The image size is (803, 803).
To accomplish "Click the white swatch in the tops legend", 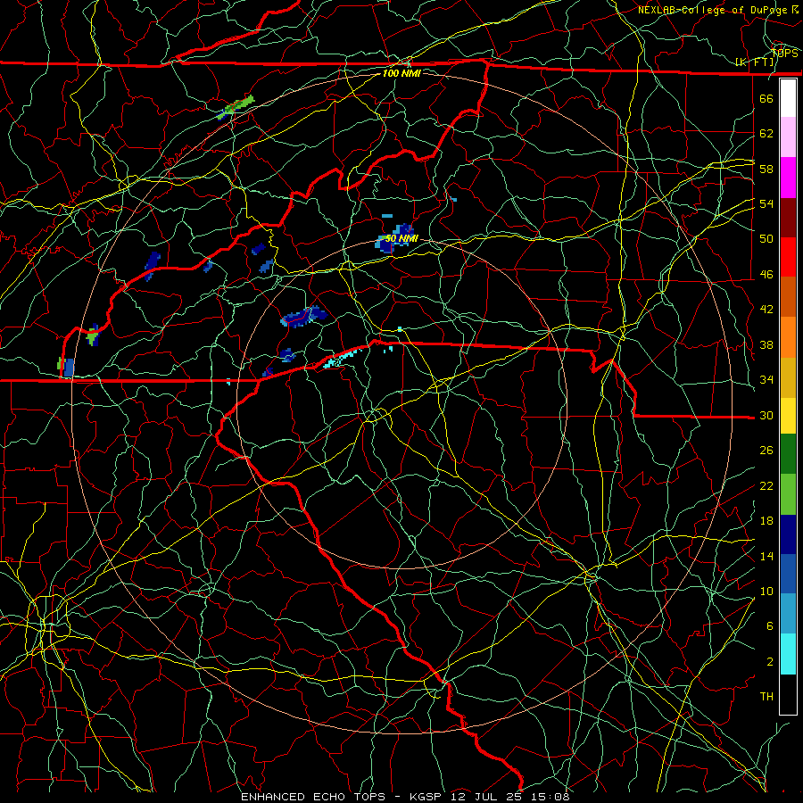I will tap(788, 98).
